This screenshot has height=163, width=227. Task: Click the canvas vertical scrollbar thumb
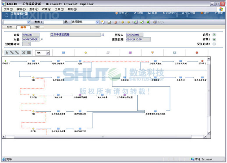click(x=209, y=90)
